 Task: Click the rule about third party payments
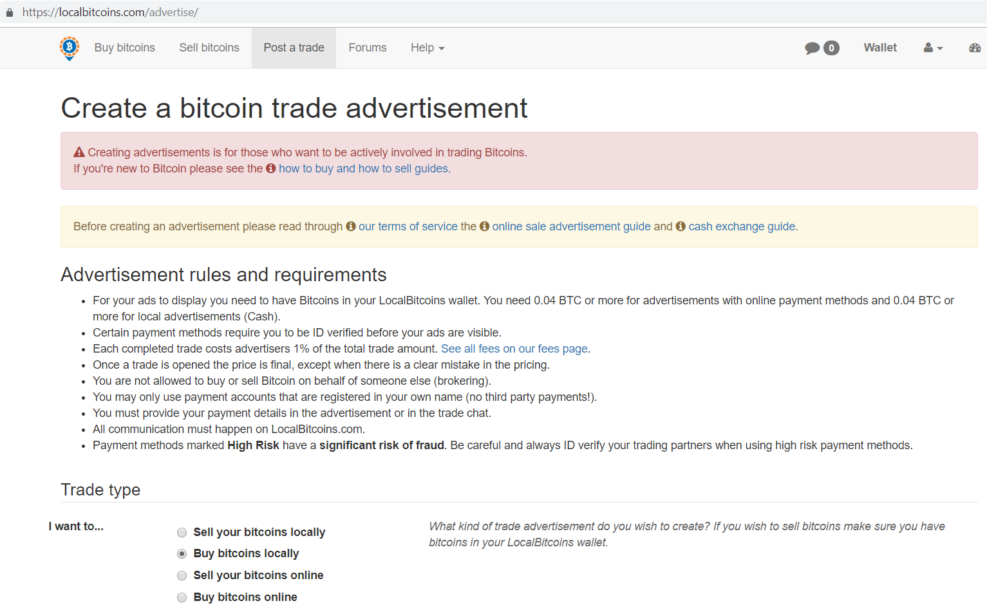point(345,397)
